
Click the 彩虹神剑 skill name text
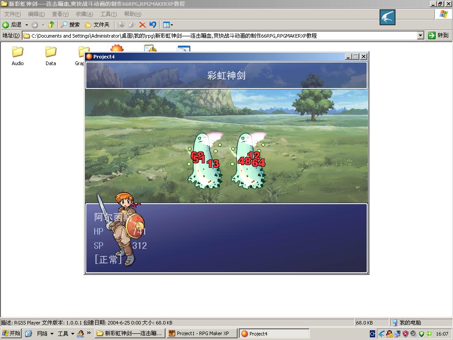coord(226,75)
